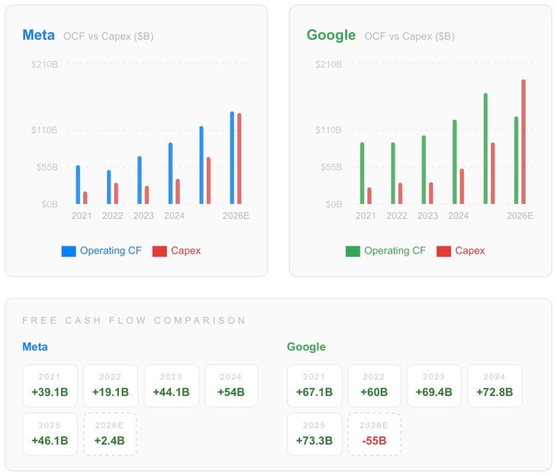This screenshot has height=475, width=556.
Task: Click Meta's 2026E red Capex bar
Action: pyautogui.click(x=240, y=158)
